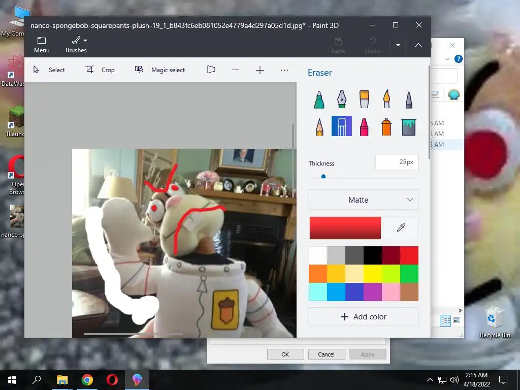Toggle the 3D view flag icon

[211, 70]
